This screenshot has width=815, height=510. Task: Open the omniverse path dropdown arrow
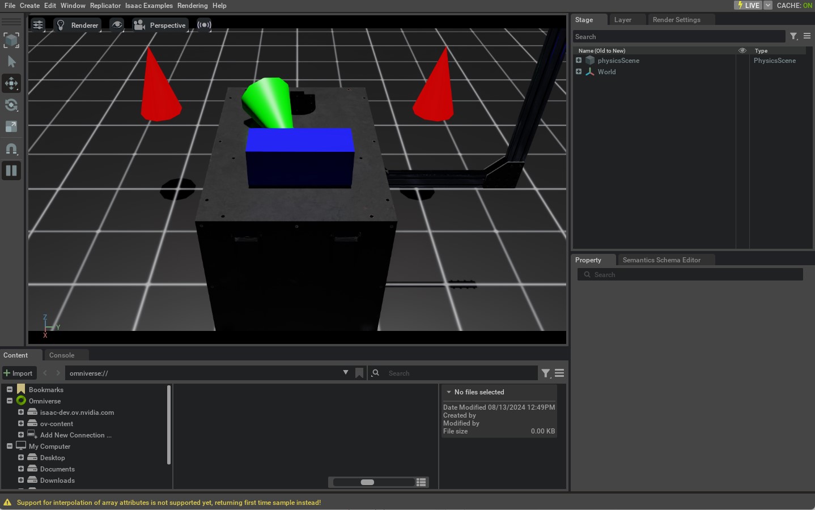(345, 373)
